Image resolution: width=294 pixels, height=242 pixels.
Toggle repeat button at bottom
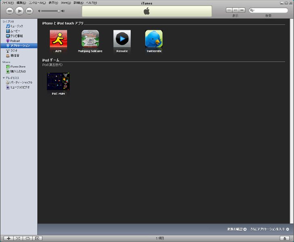28,238
